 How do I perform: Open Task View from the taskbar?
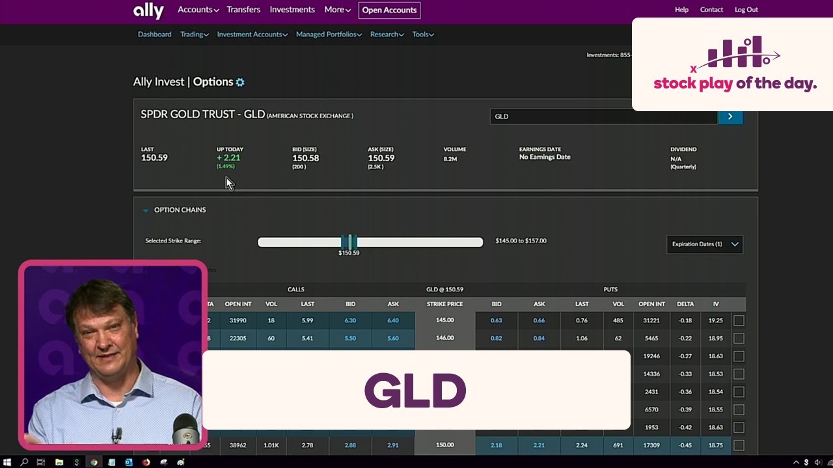click(41, 462)
